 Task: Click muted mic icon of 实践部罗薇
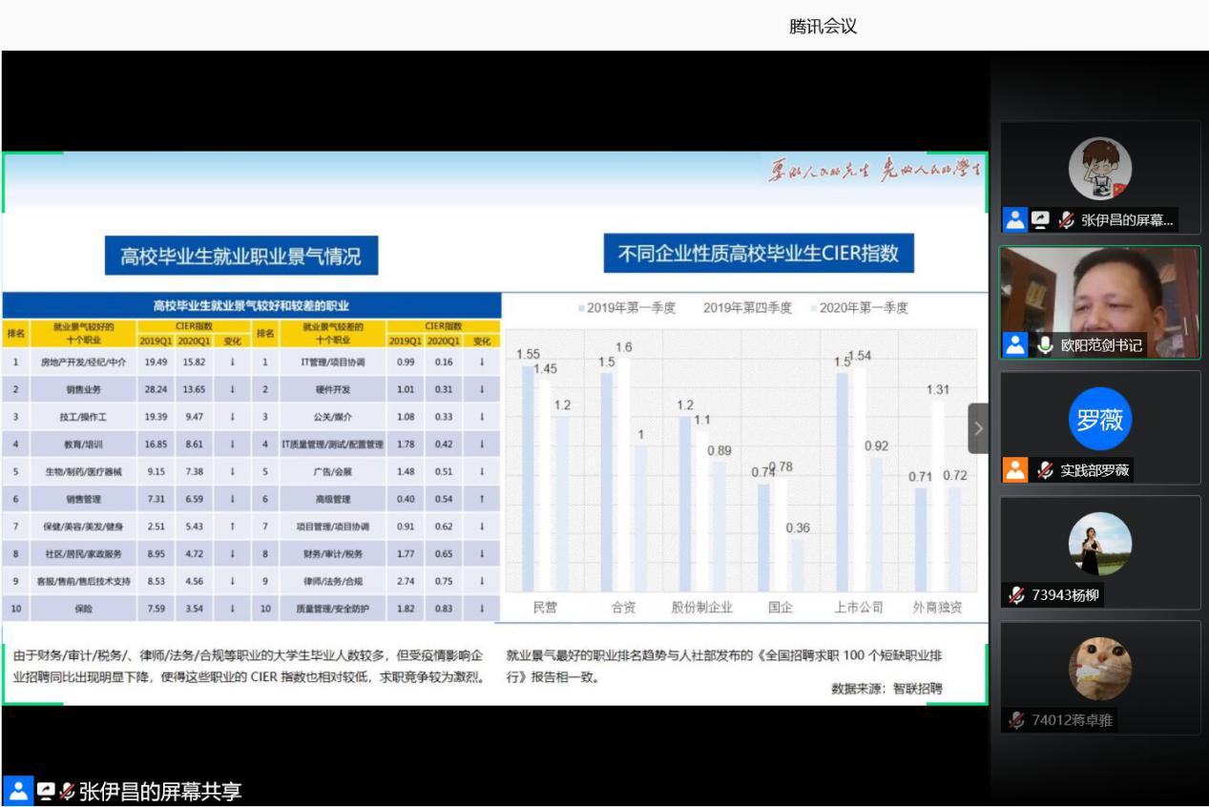point(1045,470)
